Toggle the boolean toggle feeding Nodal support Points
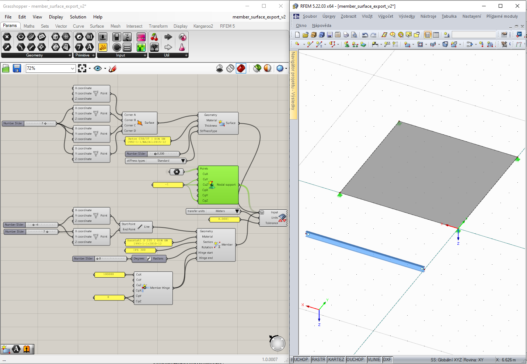 177,172
